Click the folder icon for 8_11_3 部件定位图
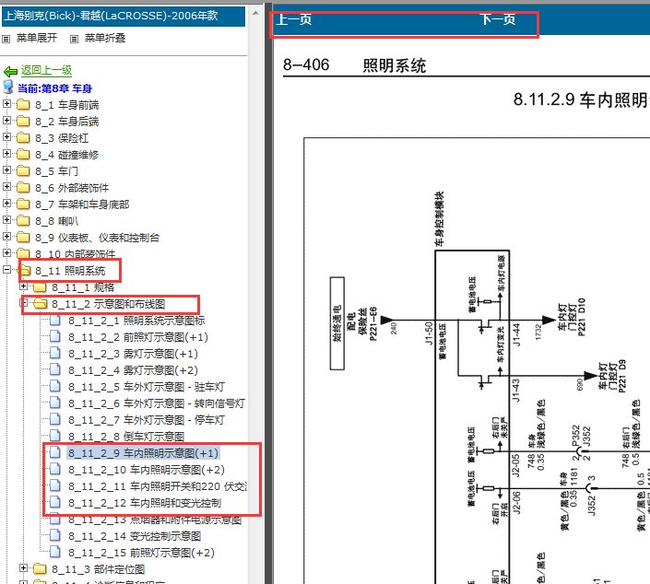 (40, 568)
